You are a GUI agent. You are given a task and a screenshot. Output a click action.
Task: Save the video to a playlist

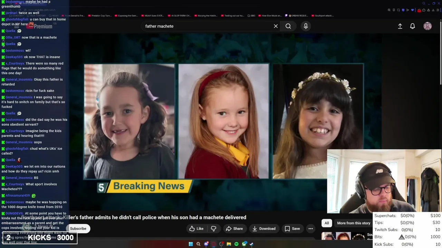click(292, 228)
